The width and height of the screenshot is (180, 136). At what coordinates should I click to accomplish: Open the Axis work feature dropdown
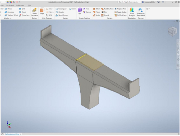tap(53, 9)
